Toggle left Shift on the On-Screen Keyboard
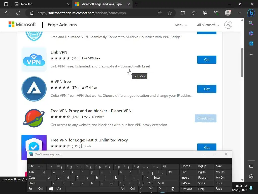Image resolution: width=258 pixels, height=194 pixels. tap(39, 183)
